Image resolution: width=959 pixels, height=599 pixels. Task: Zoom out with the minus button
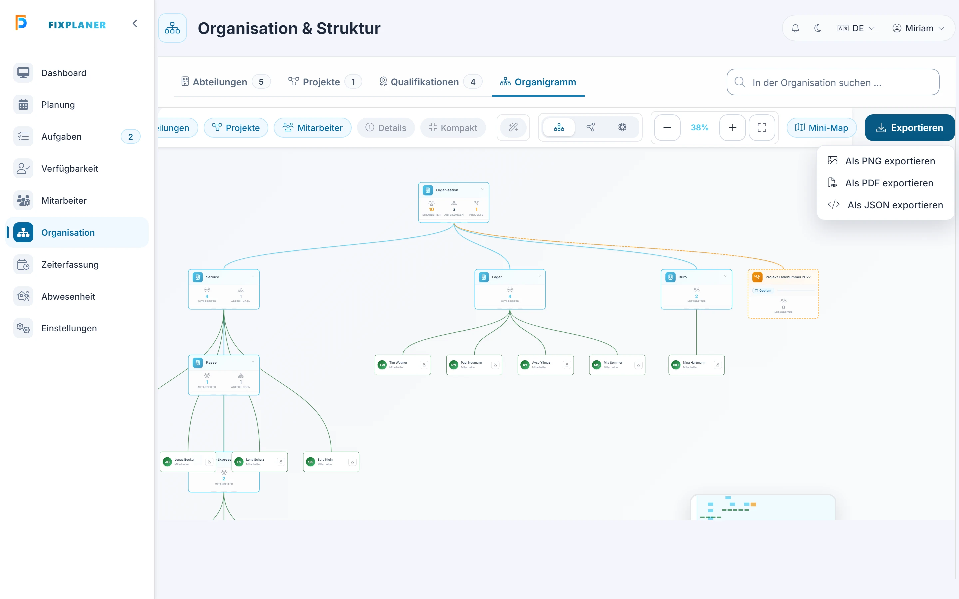[x=667, y=127]
